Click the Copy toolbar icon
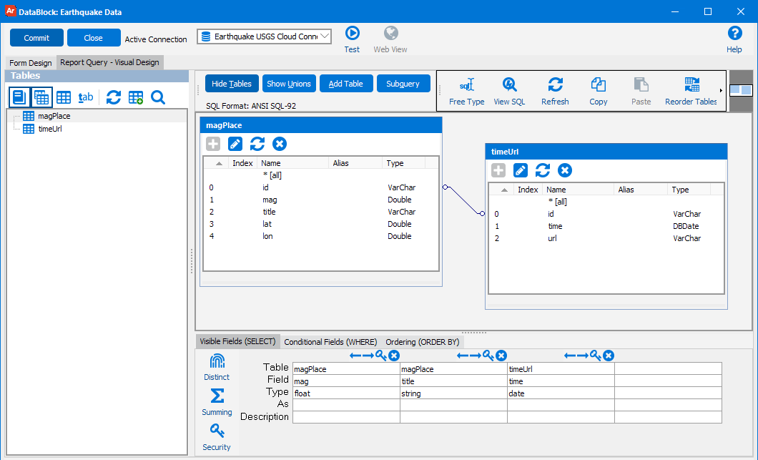The height and width of the screenshot is (460, 758). point(598,84)
